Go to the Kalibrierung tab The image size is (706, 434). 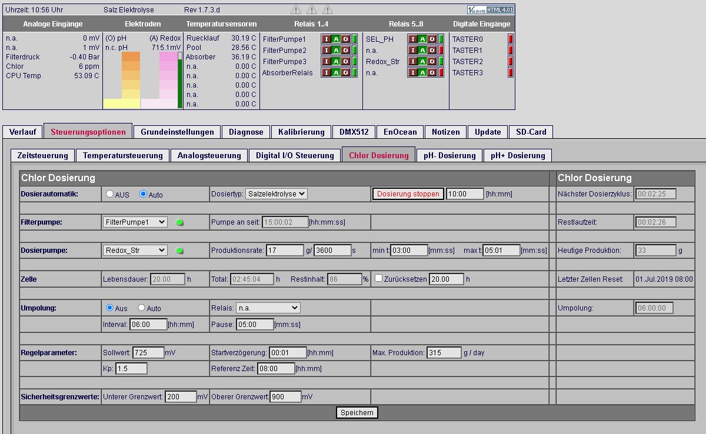[x=301, y=132]
